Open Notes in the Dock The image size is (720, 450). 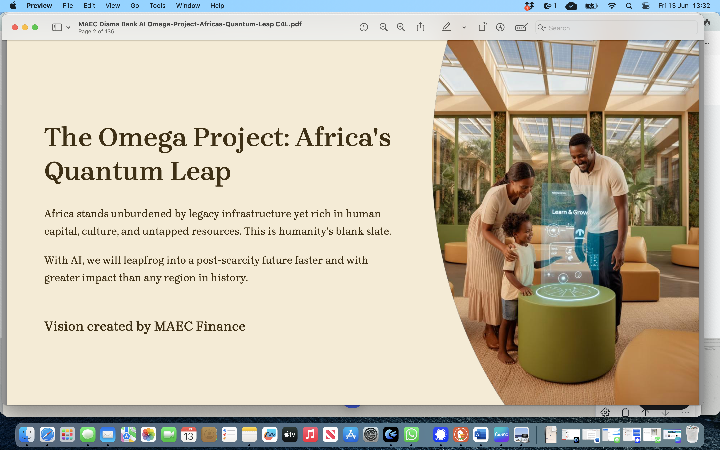(249, 434)
